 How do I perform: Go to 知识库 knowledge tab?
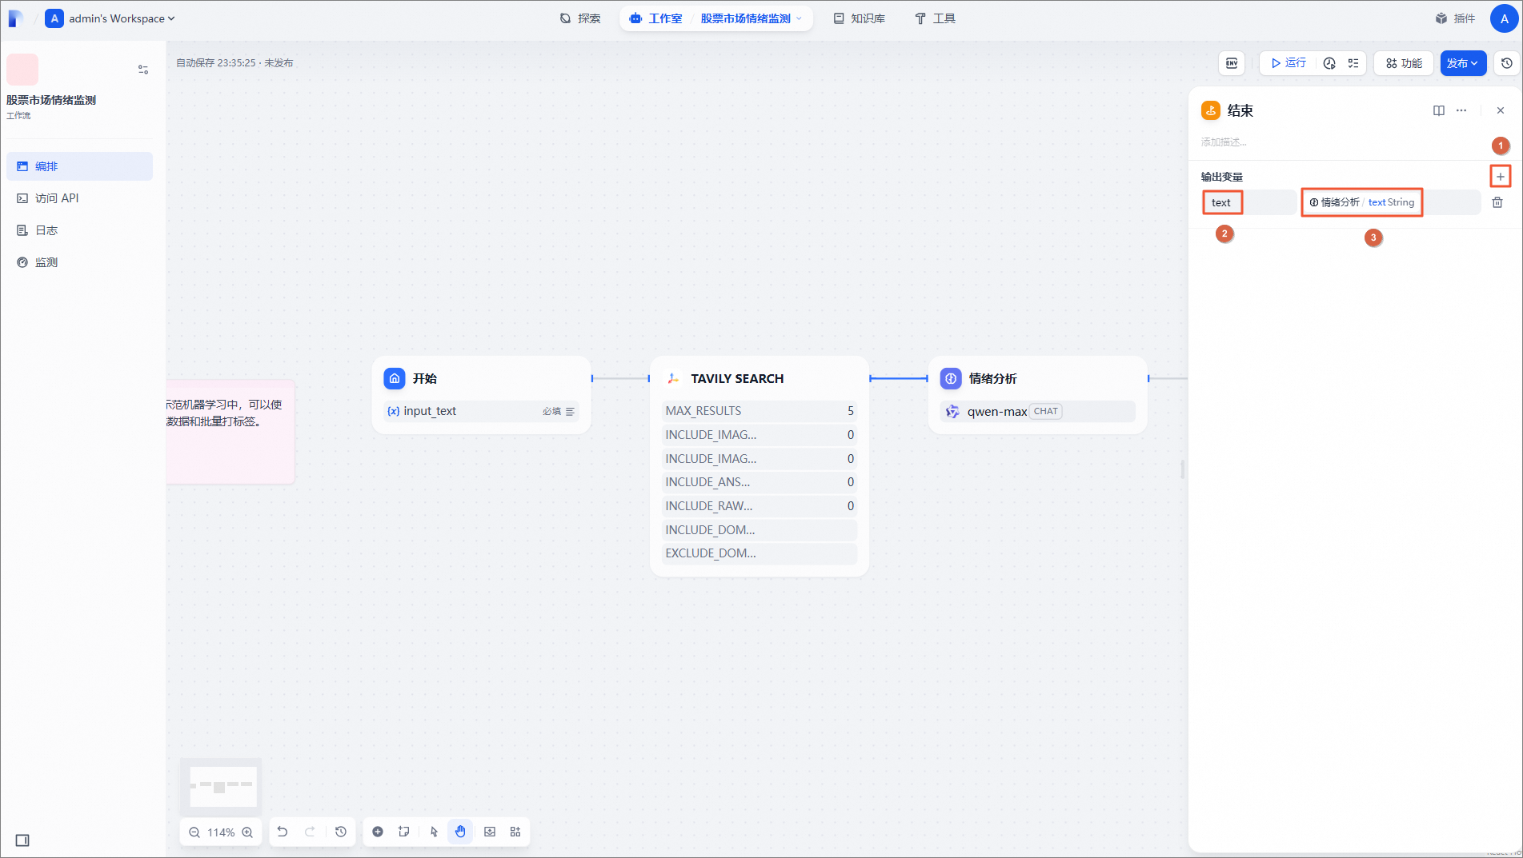coord(860,18)
